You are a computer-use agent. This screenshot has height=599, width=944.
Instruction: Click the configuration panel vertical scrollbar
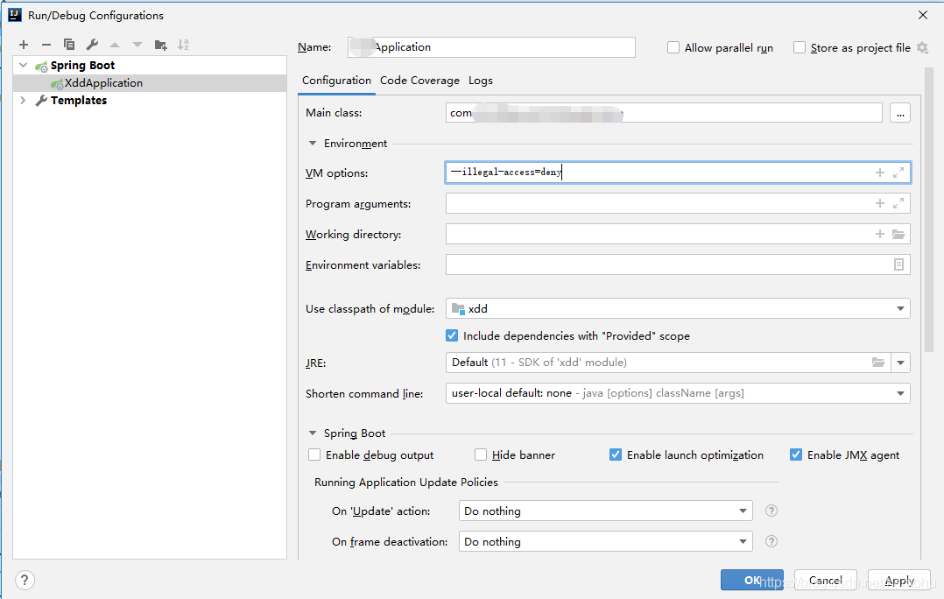click(x=927, y=209)
